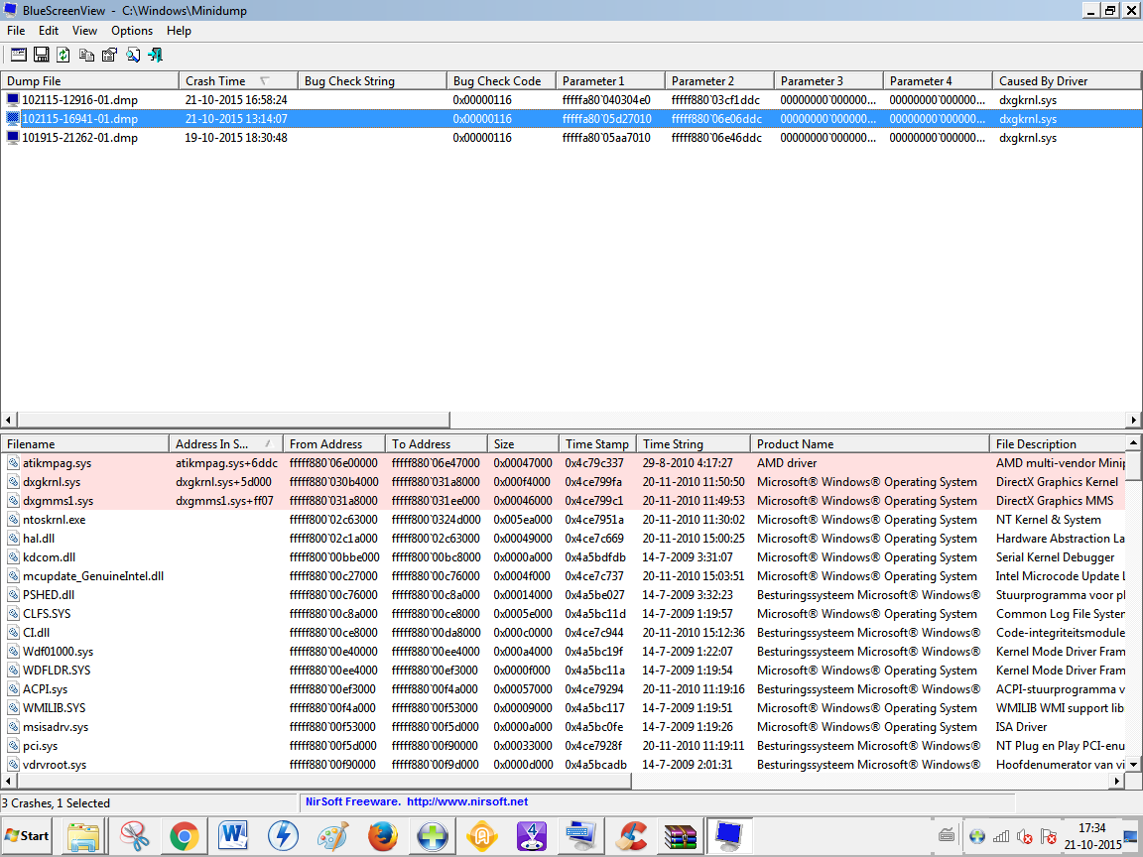Screen dimensions: 1143x857
Task: Open the Options menu
Action: [132, 31]
